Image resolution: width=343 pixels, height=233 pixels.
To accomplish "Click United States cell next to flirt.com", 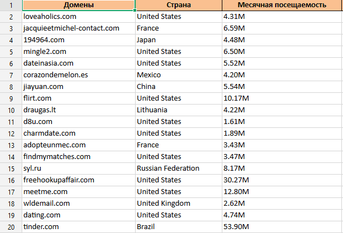I will point(178,98).
